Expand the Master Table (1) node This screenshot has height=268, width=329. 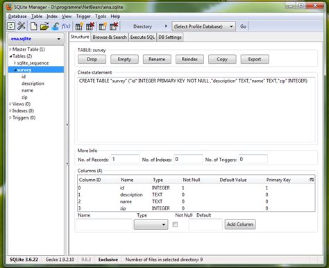click(10, 49)
